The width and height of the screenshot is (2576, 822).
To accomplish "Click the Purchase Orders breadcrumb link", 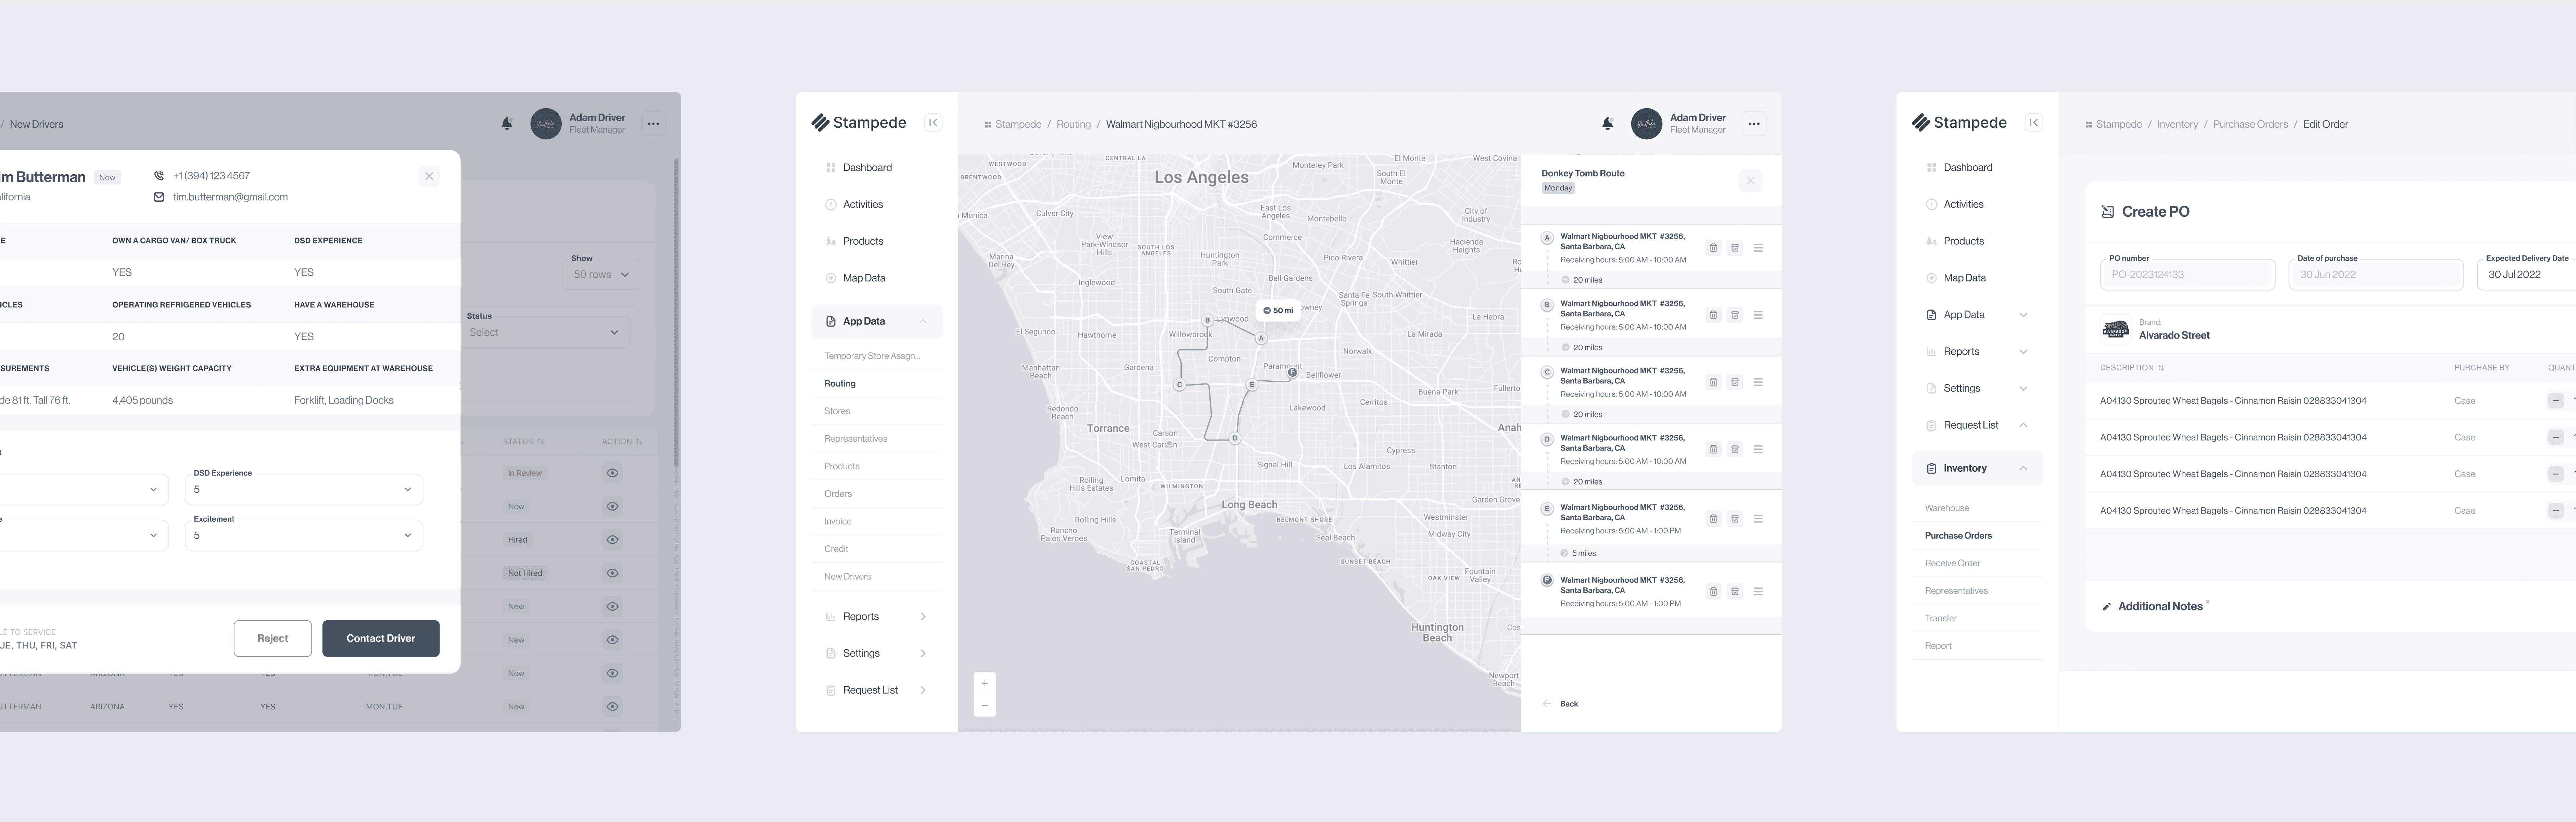I will (2250, 125).
